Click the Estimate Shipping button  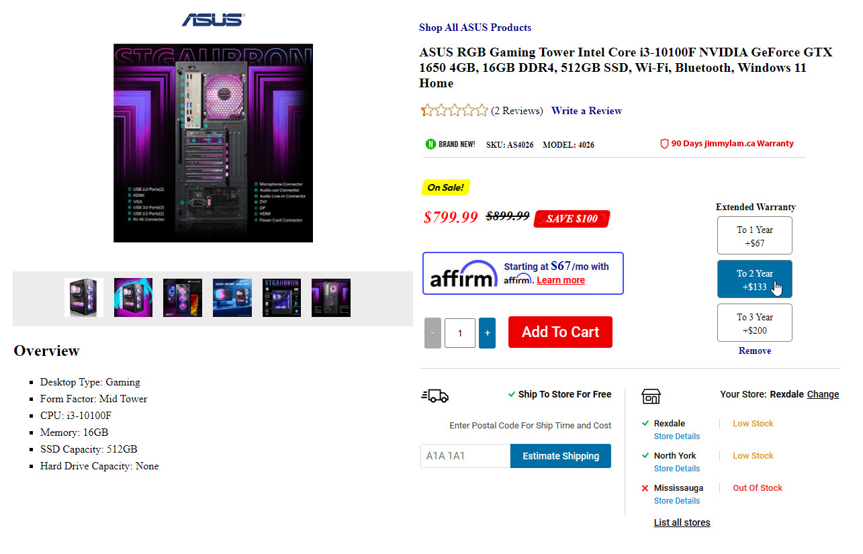(x=561, y=456)
